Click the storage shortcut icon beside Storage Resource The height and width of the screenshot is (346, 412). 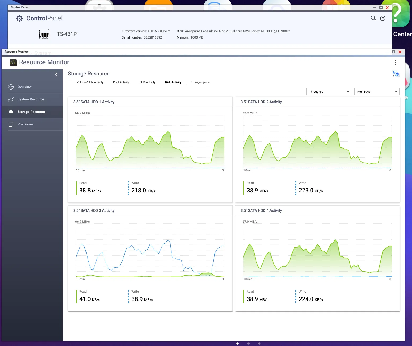pos(396,74)
